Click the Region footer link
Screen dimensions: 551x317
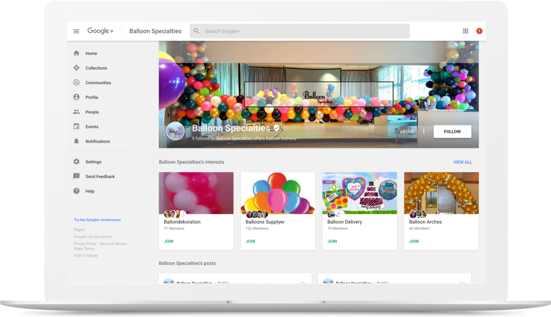pos(80,229)
